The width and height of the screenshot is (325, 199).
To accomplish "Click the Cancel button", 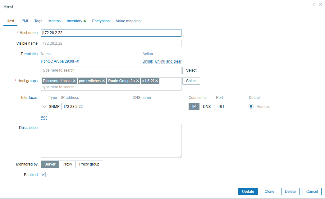I will coord(312,192).
